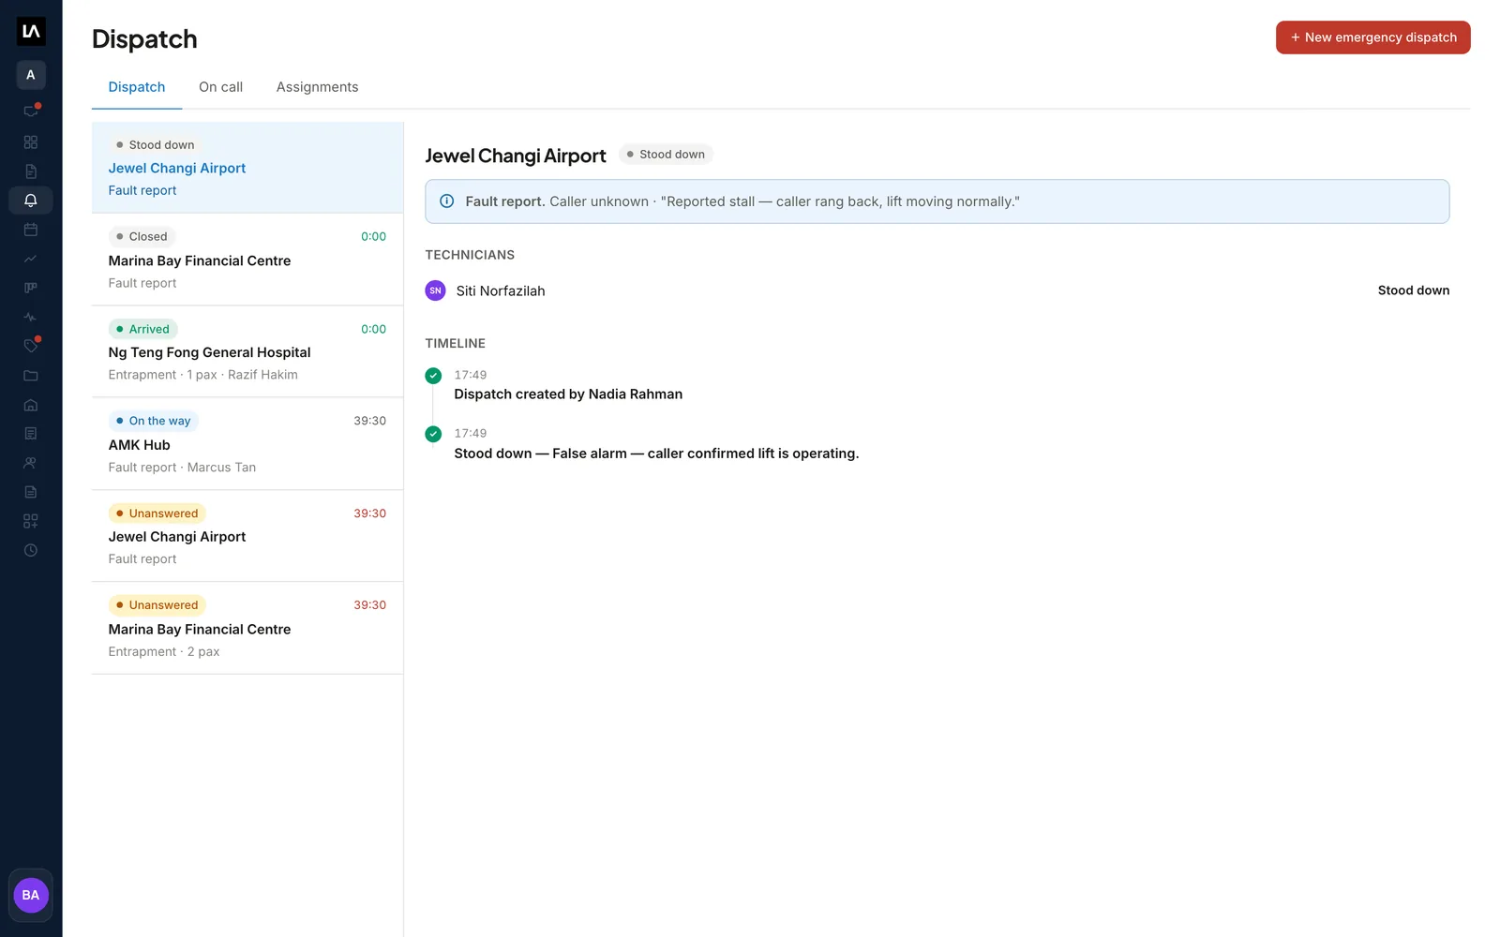The width and height of the screenshot is (1500, 937).
Task: Open the building home icon in sidebar
Action: click(x=31, y=405)
